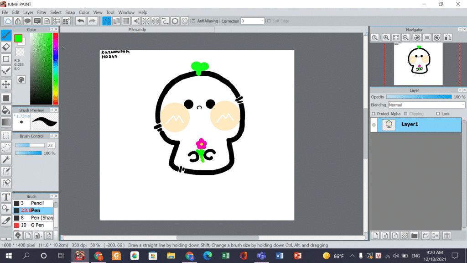The height and width of the screenshot is (263, 467).
Task: Click the flip view icon in Navigator
Action: point(448,37)
